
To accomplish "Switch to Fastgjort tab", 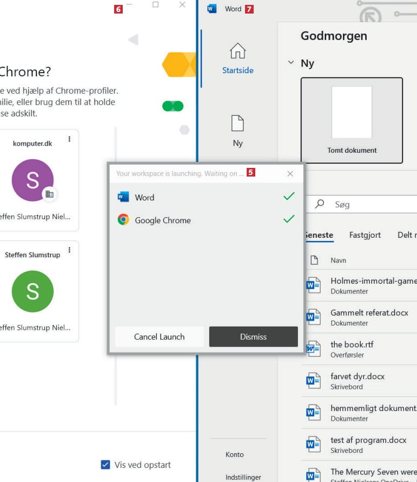I will 365,235.
